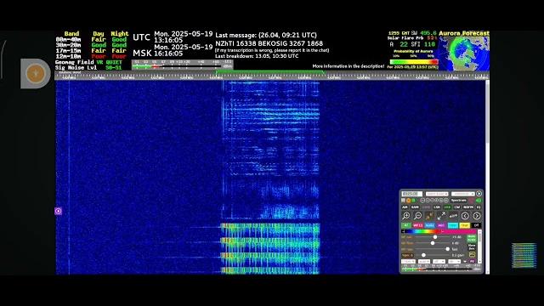Adjust the WF max slider handle
544x306 pixels.
pos(435,237)
